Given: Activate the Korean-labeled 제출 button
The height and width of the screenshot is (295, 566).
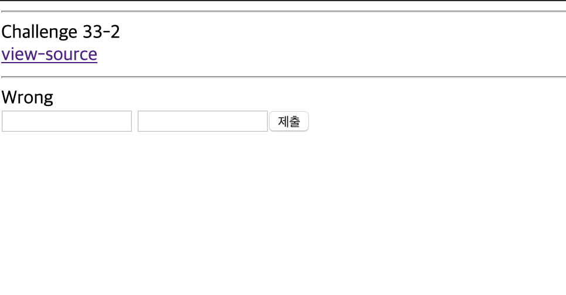Looking at the screenshot, I should pyautogui.click(x=289, y=121).
